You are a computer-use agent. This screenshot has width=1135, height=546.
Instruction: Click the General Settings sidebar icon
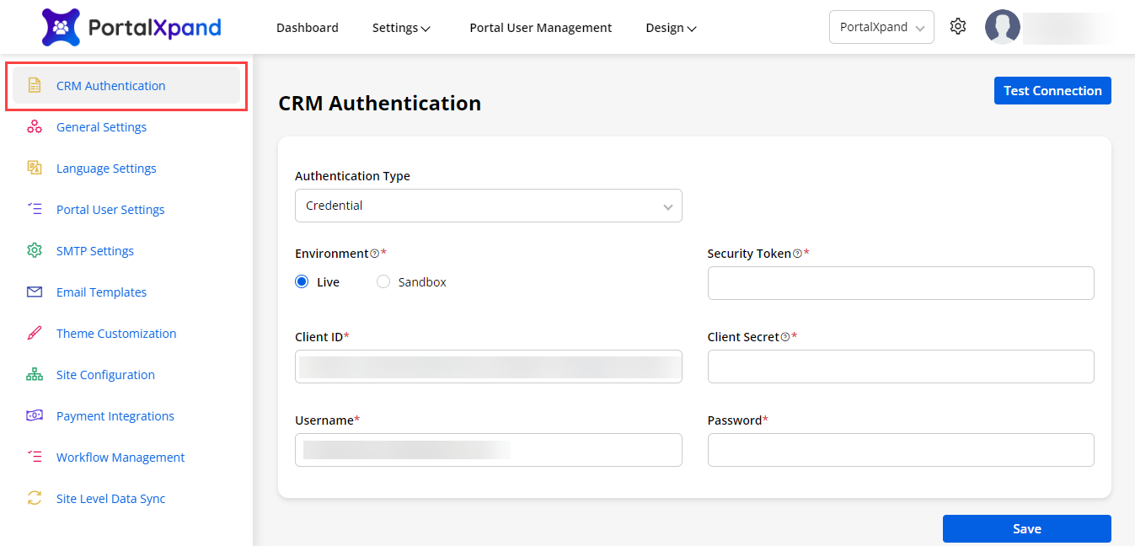point(35,127)
